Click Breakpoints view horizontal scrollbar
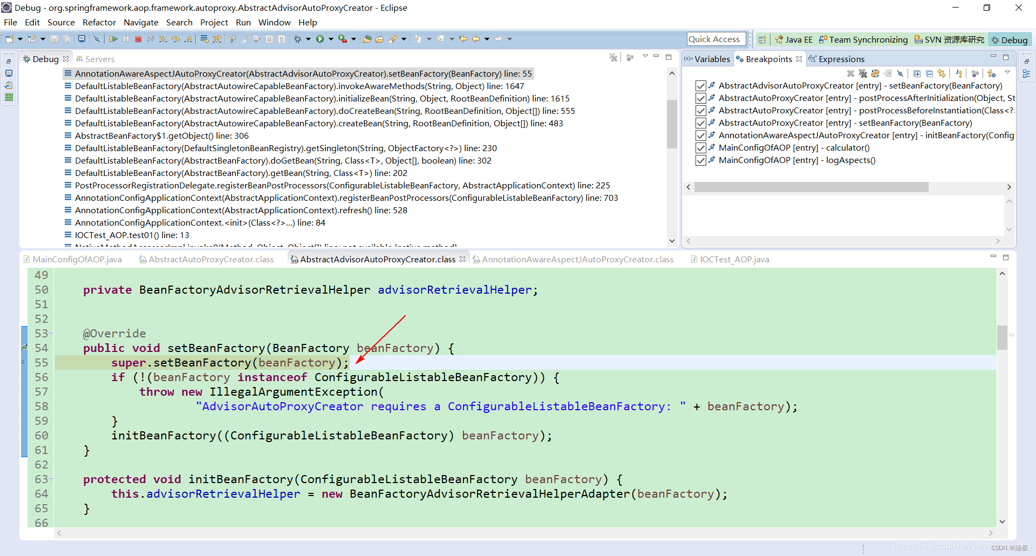The width and height of the screenshot is (1036, 556). pos(811,187)
